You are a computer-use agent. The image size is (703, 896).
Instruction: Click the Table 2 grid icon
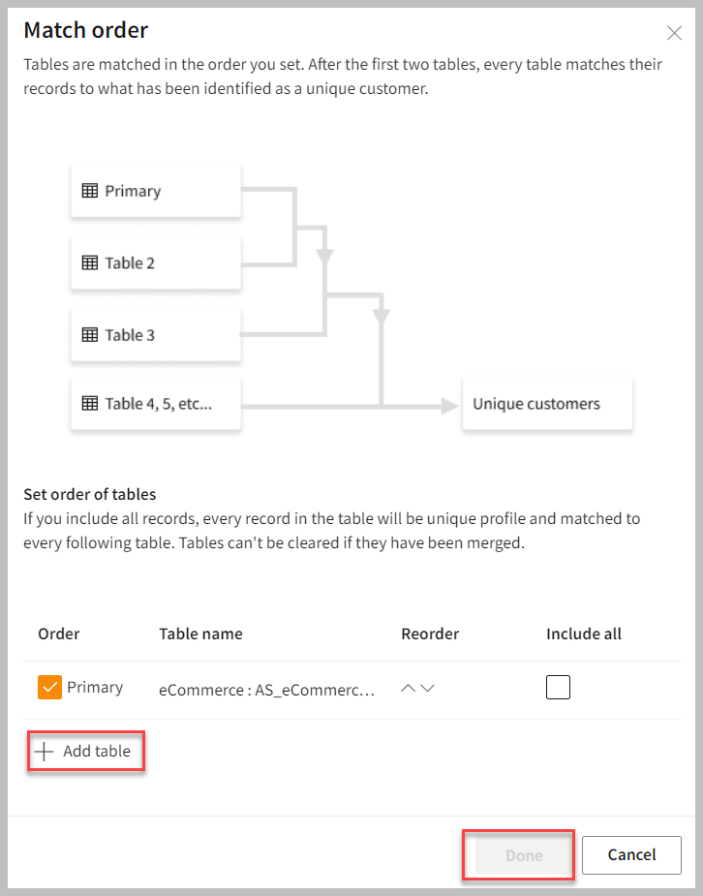coord(89,263)
